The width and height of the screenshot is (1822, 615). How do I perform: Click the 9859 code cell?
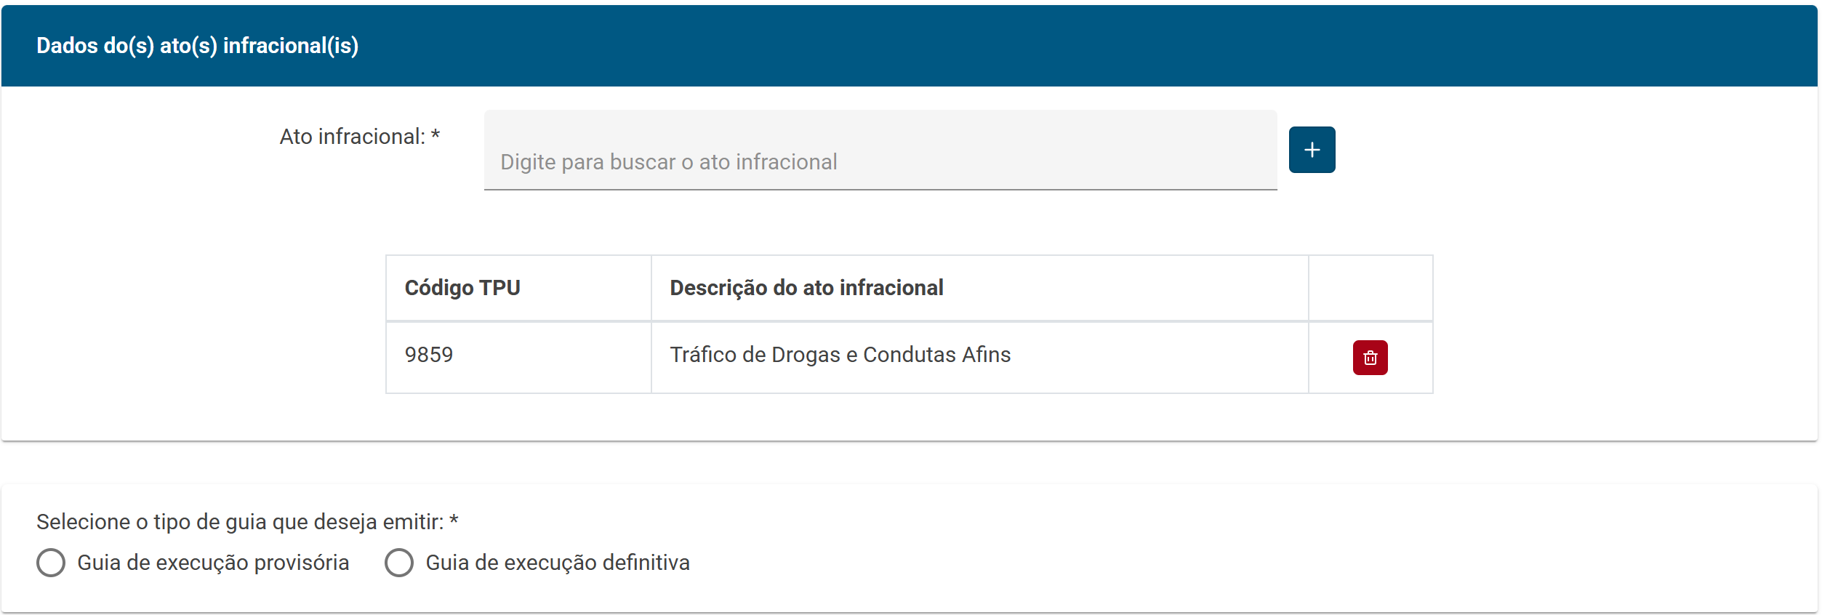[x=518, y=357]
